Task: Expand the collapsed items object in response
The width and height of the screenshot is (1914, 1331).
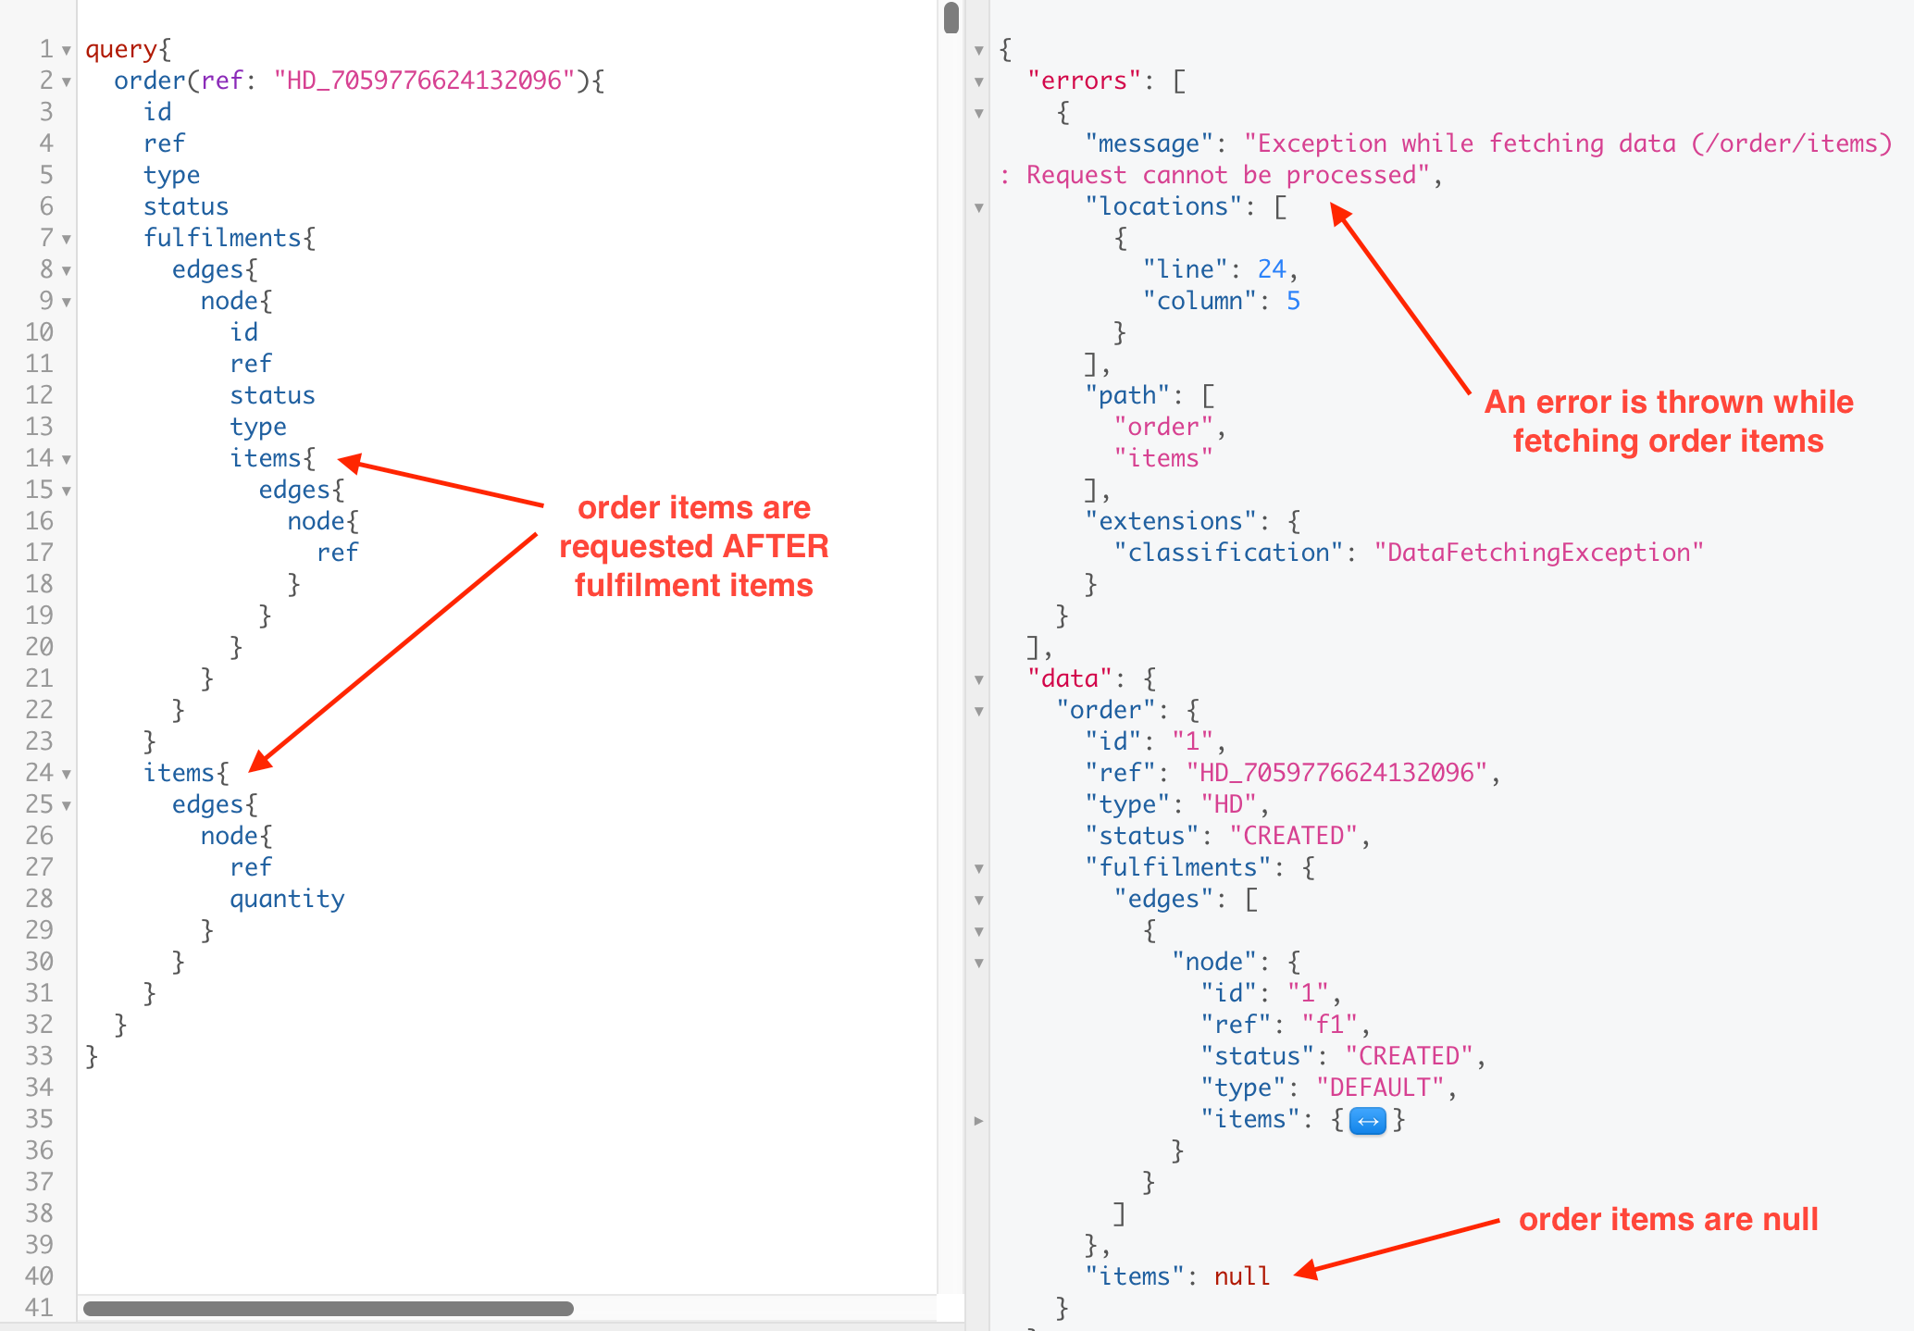Action: (x=1367, y=1121)
